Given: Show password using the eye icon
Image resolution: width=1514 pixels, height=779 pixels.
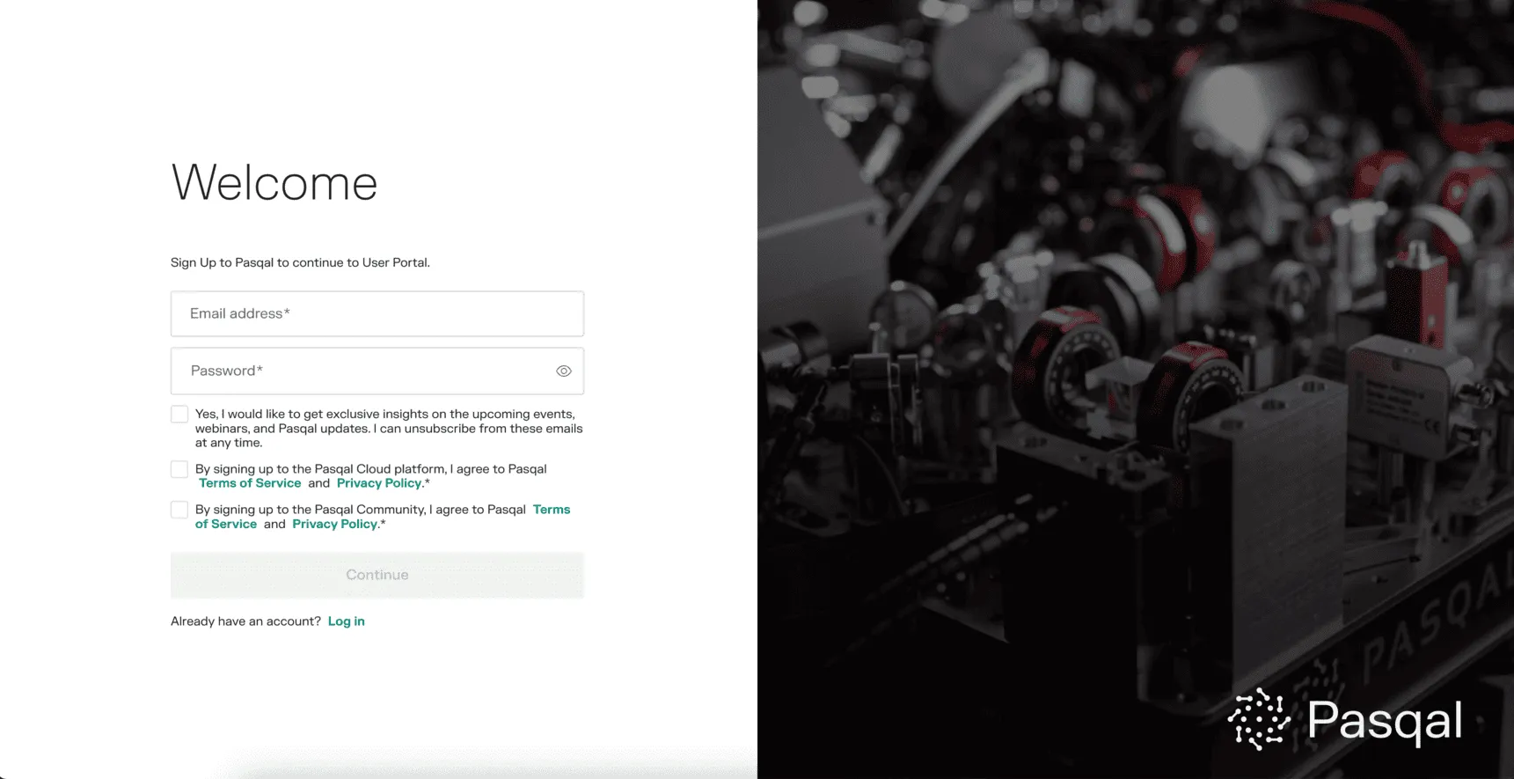Looking at the screenshot, I should 564,371.
